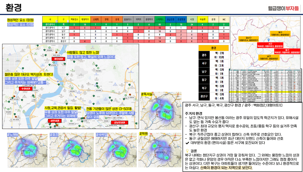Click the 정성적인 요소 (단점) blue legend
Image resolution: width=303 pixels, height=172 pixels.
(20, 24)
